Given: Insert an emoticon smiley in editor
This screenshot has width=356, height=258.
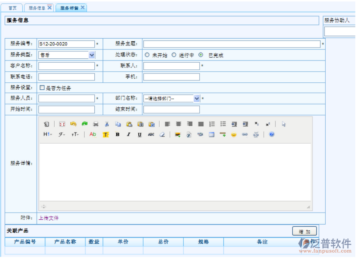Looking at the screenshot, I should (x=233, y=134).
